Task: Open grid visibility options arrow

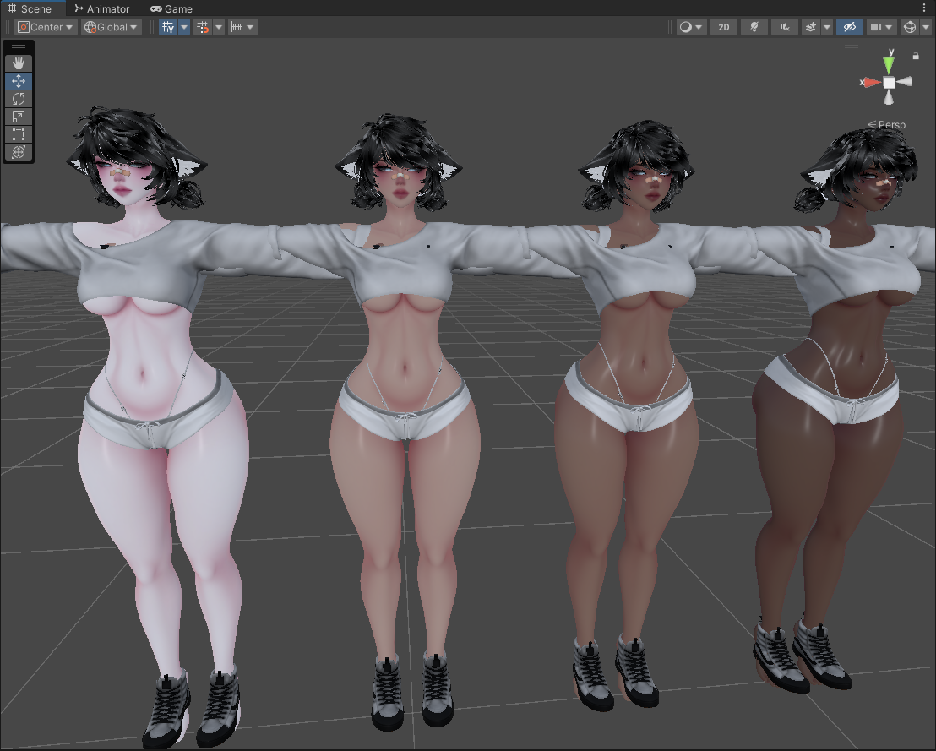Action: 184,27
